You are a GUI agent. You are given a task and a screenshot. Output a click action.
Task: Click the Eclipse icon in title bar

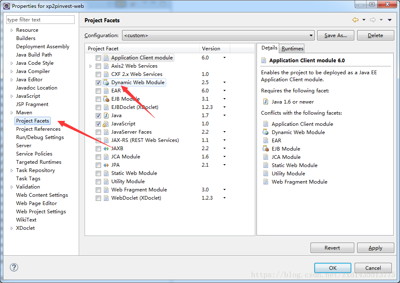tap(6, 6)
